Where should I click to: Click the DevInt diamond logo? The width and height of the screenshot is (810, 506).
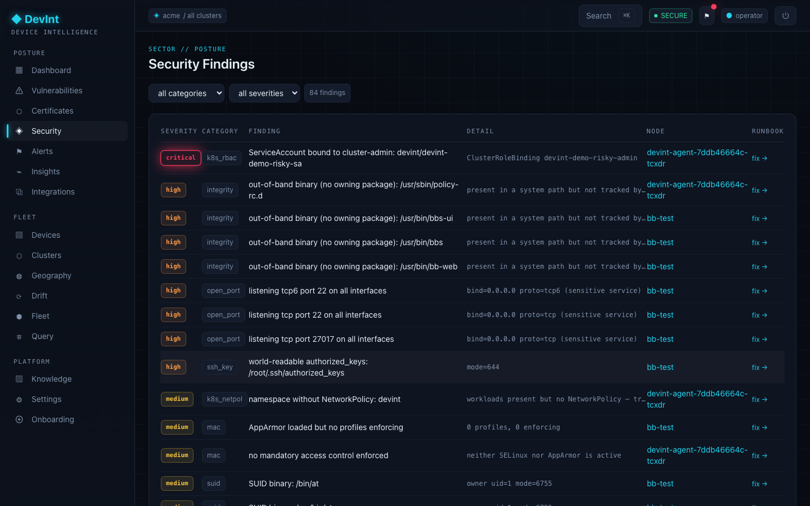(16, 19)
